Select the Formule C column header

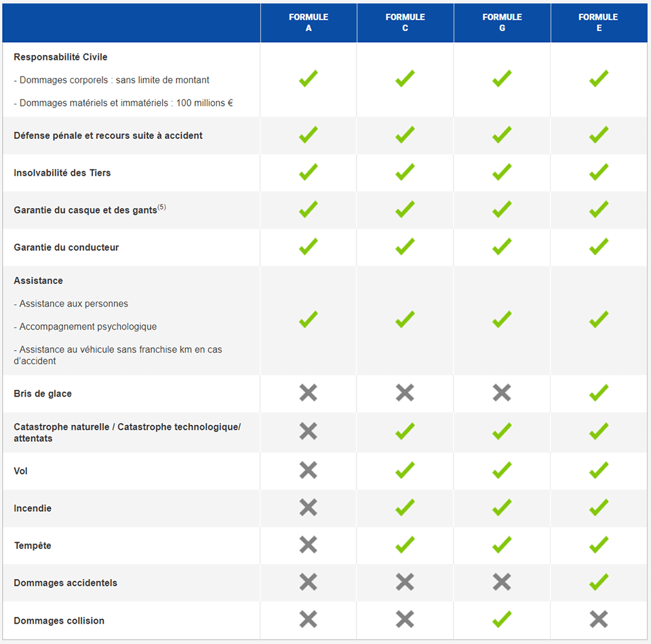coord(405,22)
